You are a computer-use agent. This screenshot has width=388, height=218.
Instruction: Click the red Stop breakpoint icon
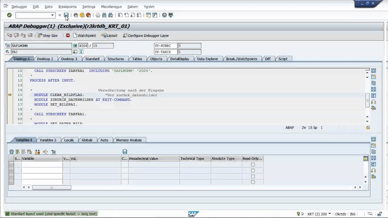(x=68, y=35)
